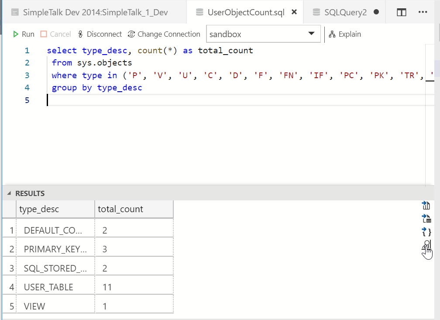Switch to the SimpleTalk Dev 2014 tab

click(89, 12)
